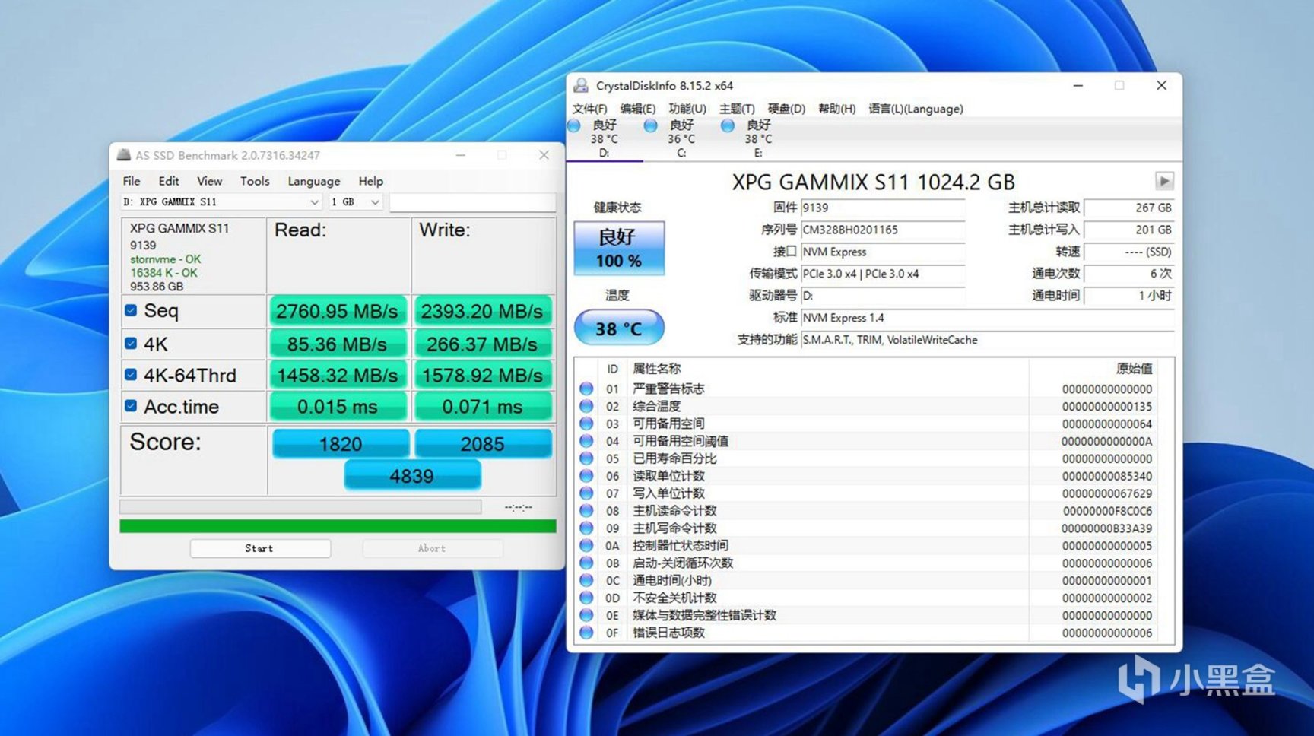Click the serial number field CM328BH0201165
The width and height of the screenshot is (1314, 736).
click(x=883, y=230)
